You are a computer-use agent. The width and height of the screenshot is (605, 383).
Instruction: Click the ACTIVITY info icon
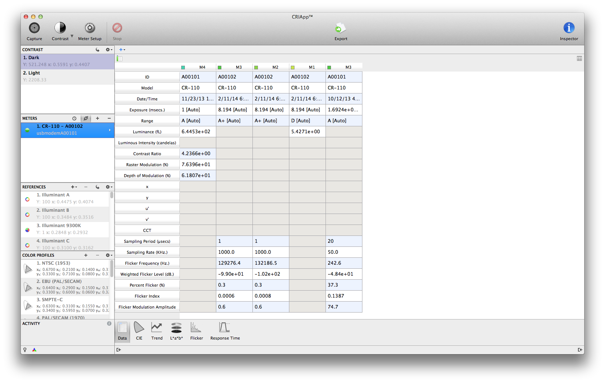(x=109, y=323)
